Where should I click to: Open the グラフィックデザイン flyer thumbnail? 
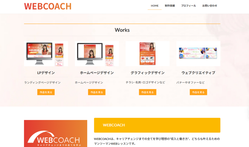click(x=147, y=54)
